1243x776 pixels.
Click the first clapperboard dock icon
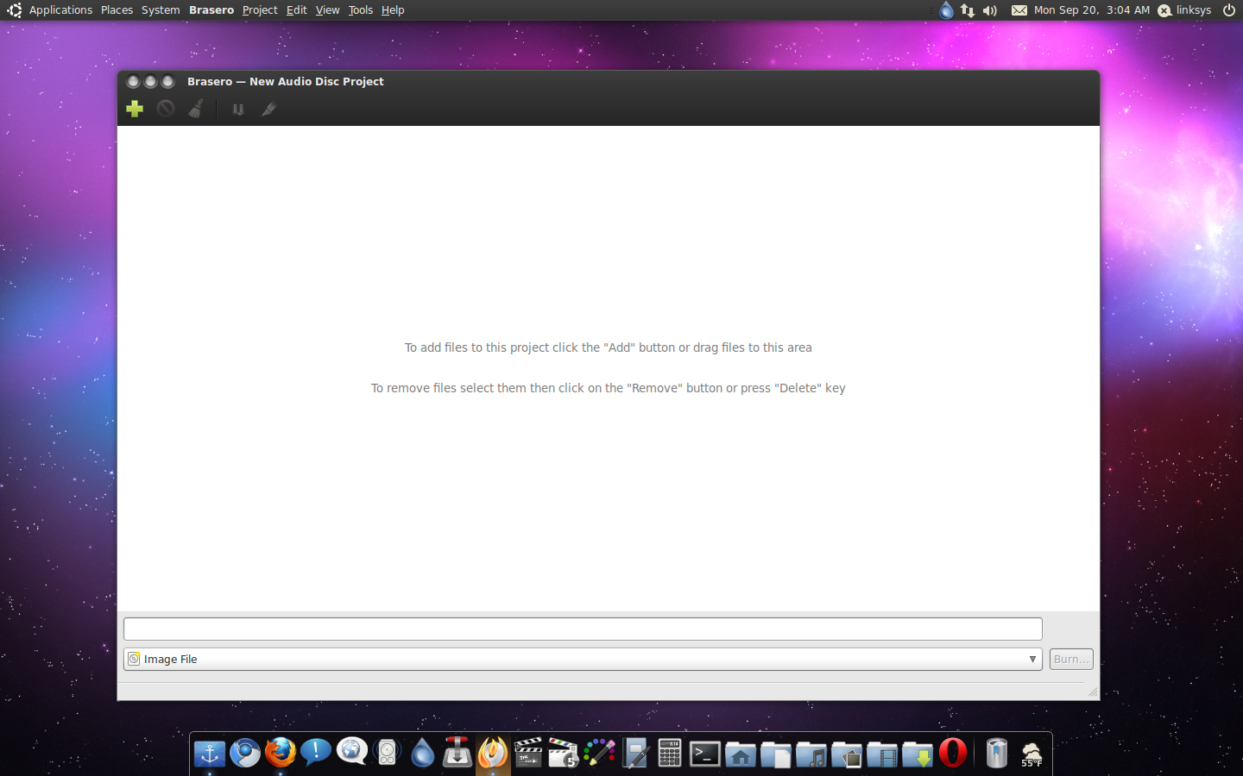click(528, 753)
